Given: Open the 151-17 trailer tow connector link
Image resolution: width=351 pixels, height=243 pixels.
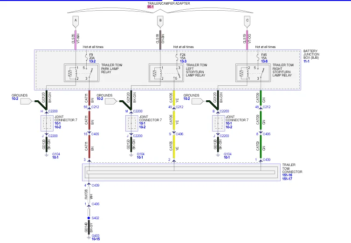Looking at the screenshot, I should 287,179.
